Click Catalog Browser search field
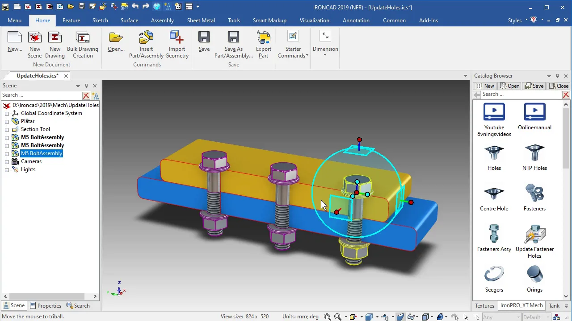572x321 pixels. pos(521,95)
